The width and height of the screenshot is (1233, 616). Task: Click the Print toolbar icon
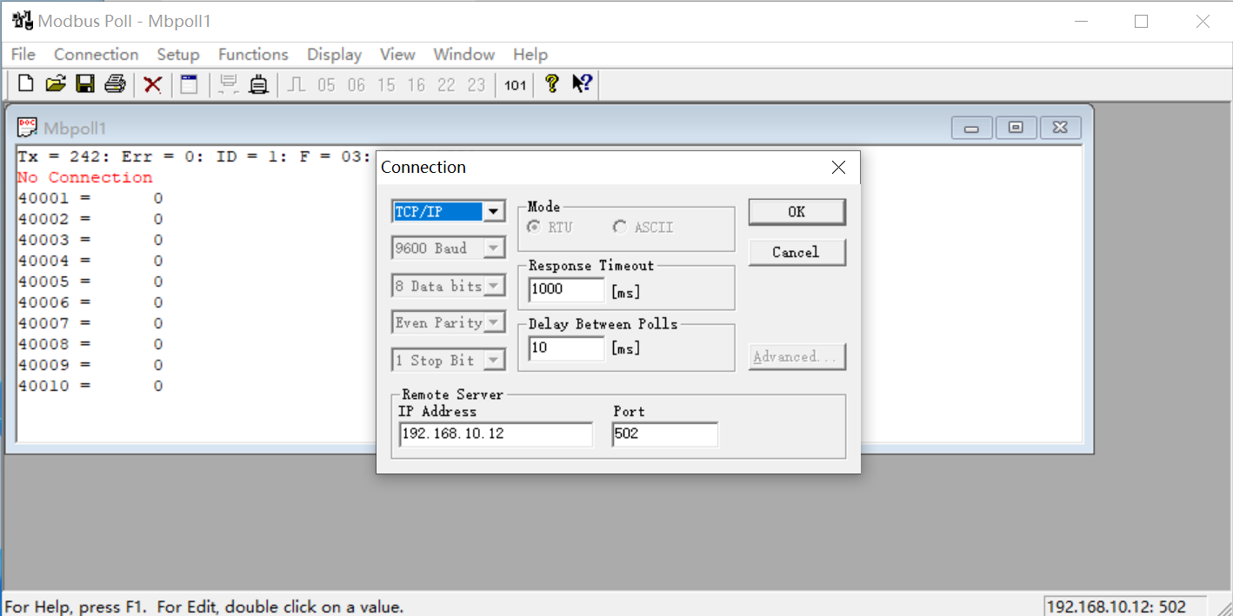click(115, 84)
